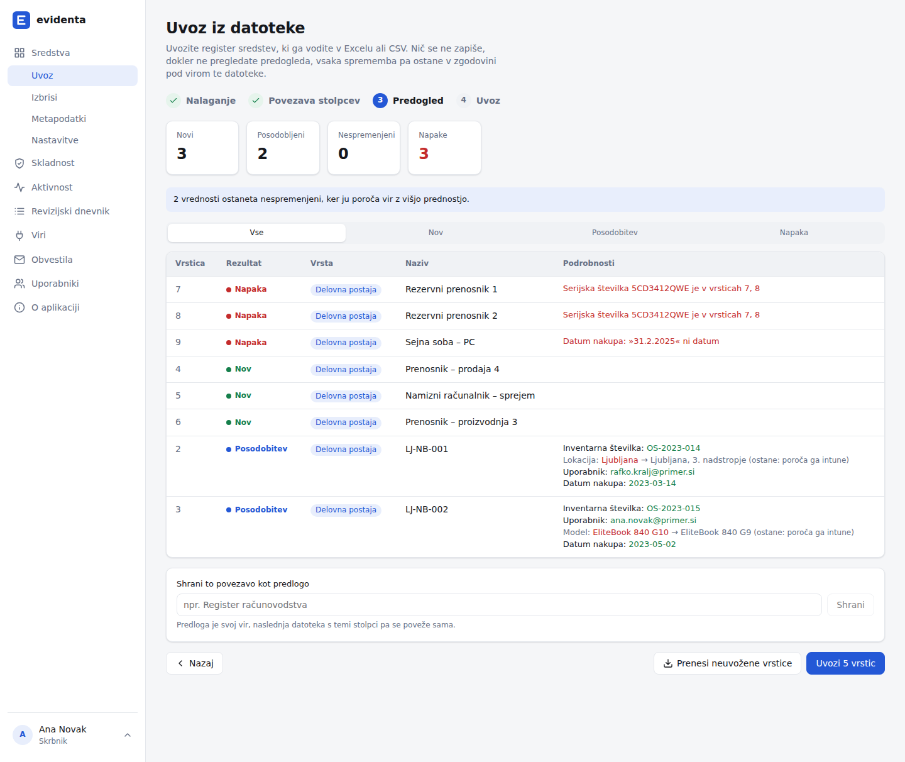Click the Povezava stolpcev step checkmark icon
The width and height of the screenshot is (905, 762).
[256, 101]
